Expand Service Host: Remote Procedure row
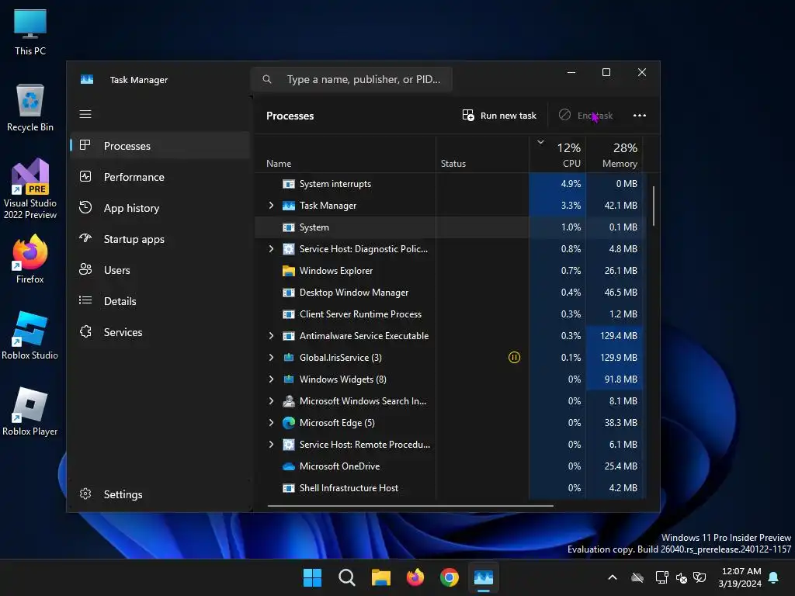Screen dimensions: 795x596 (x=271, y=445)
